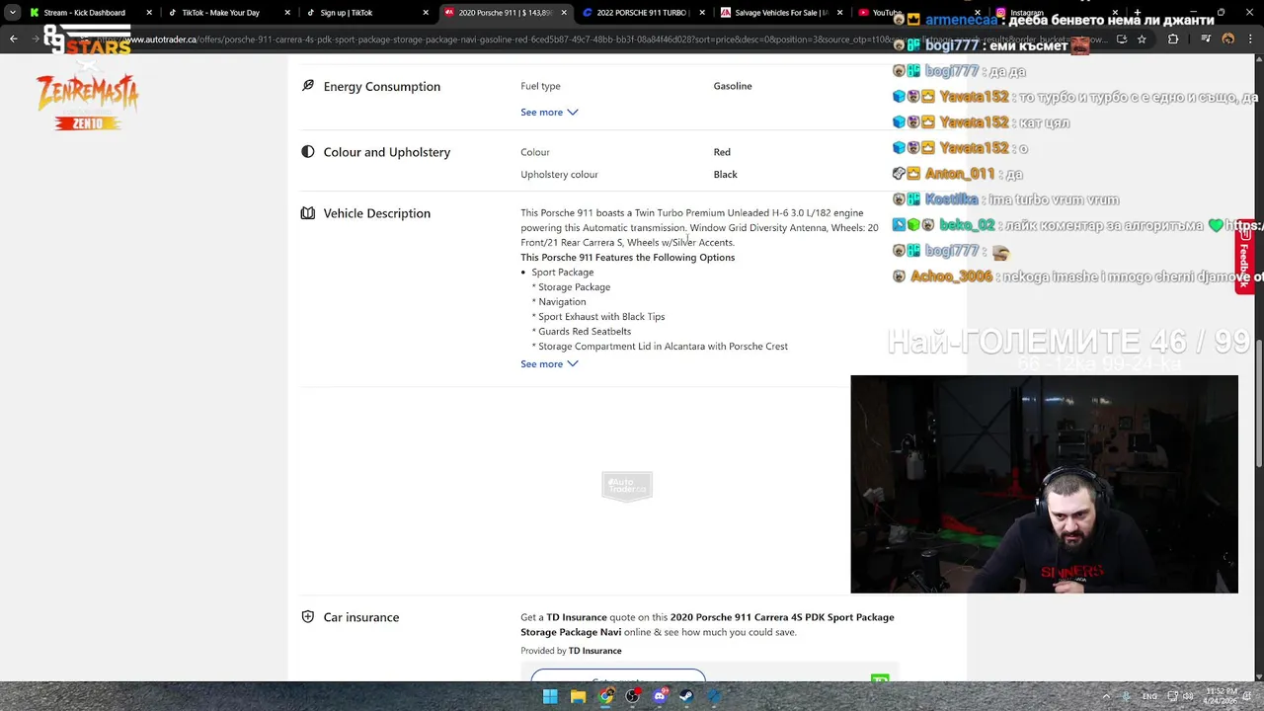Open the Chrome extensions puzzle icon

click(x=1172, y=39)
